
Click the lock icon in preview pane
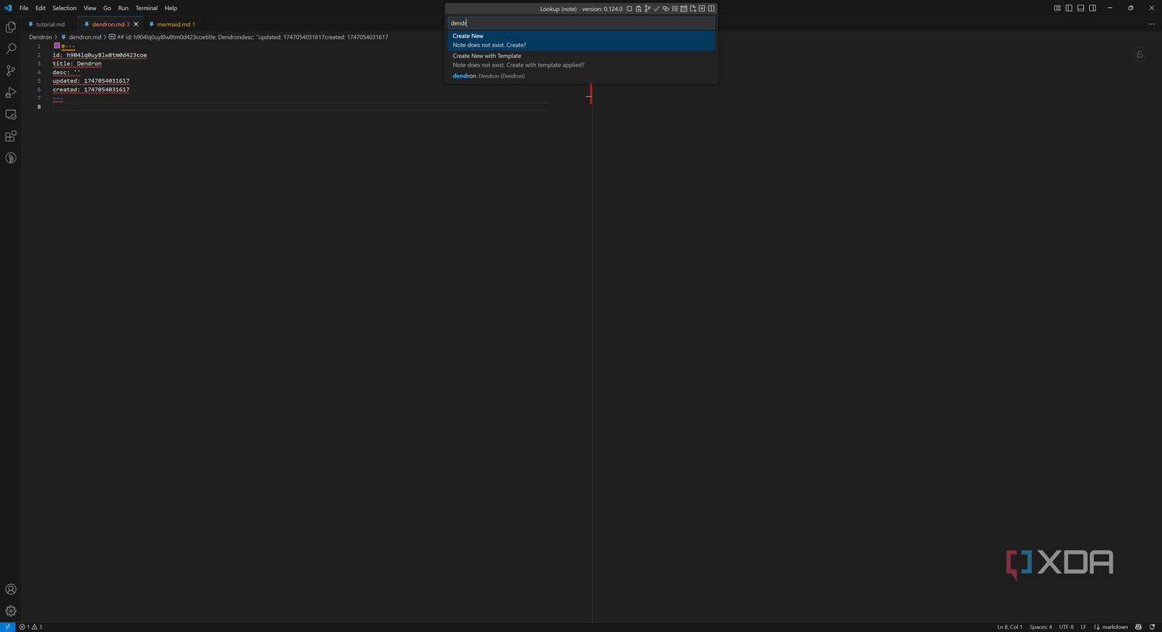click(x=1140, y=54)
